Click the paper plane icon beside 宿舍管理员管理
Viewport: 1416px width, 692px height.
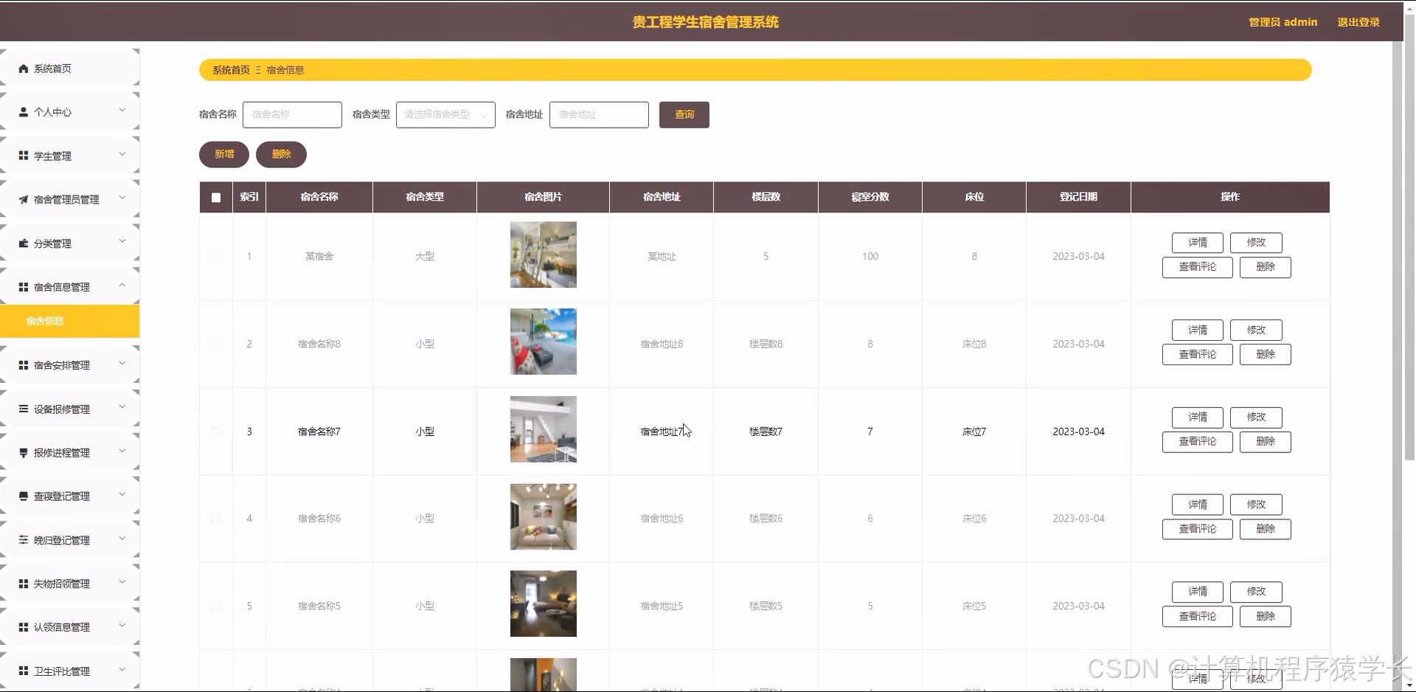click(24, 200)
